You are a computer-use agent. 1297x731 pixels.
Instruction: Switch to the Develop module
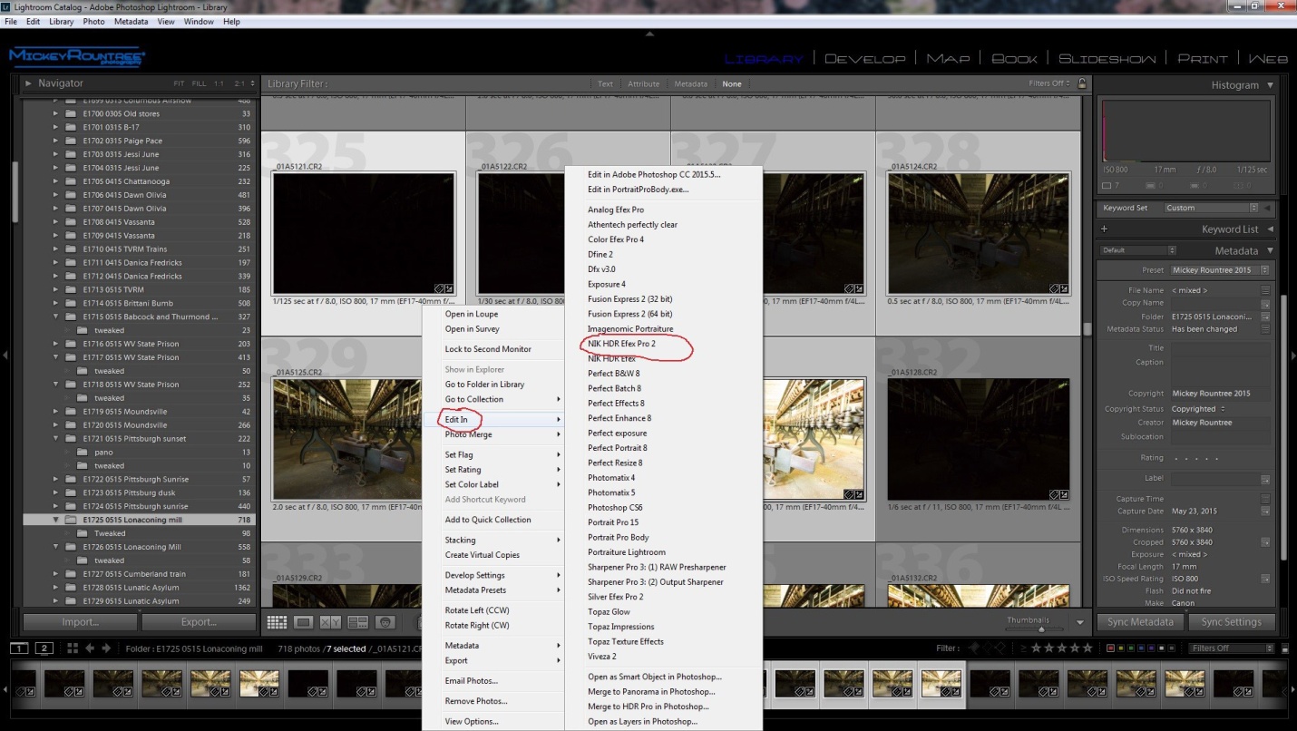click(x=864, y=59)
